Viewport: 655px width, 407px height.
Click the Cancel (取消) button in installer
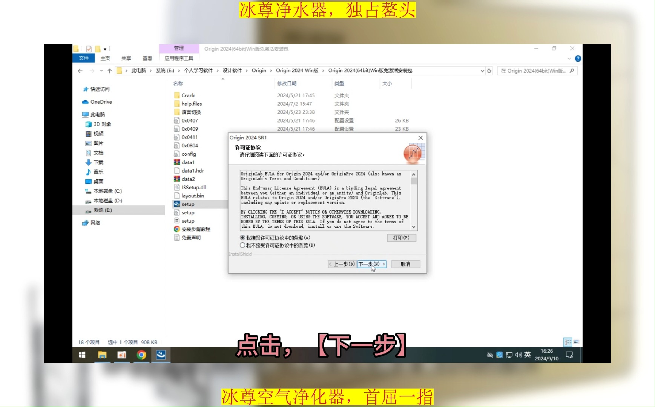pyautogui.click(x=405, y=264)
